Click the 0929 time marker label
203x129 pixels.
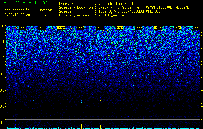[177, 28]
